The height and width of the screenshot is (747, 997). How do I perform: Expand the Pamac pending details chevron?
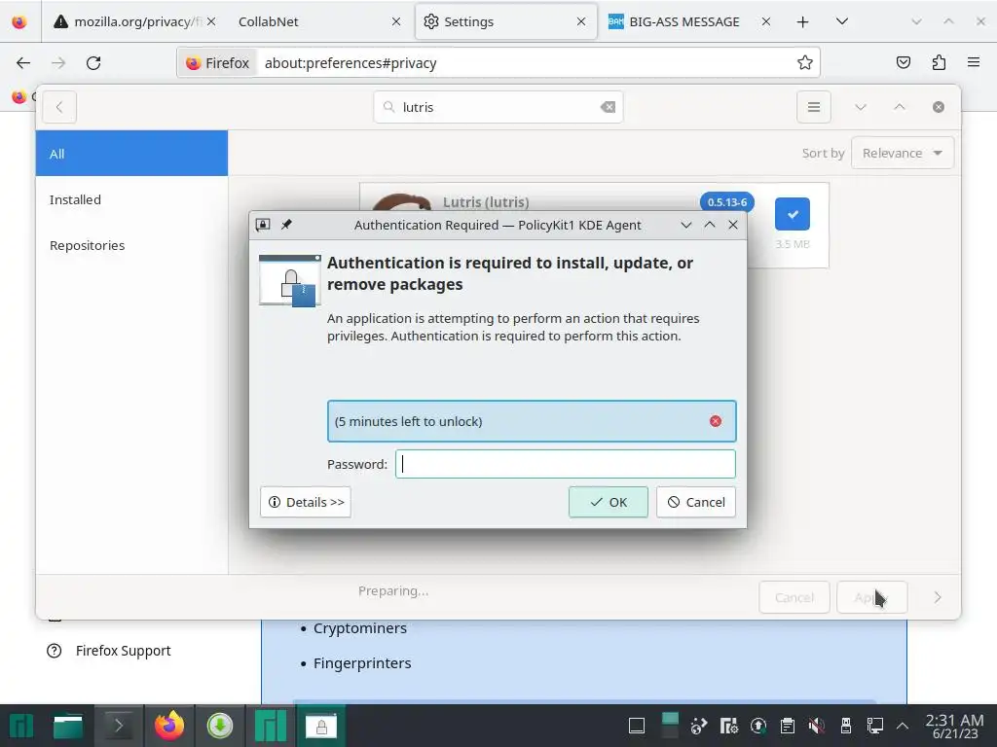[x=938, y=597]
